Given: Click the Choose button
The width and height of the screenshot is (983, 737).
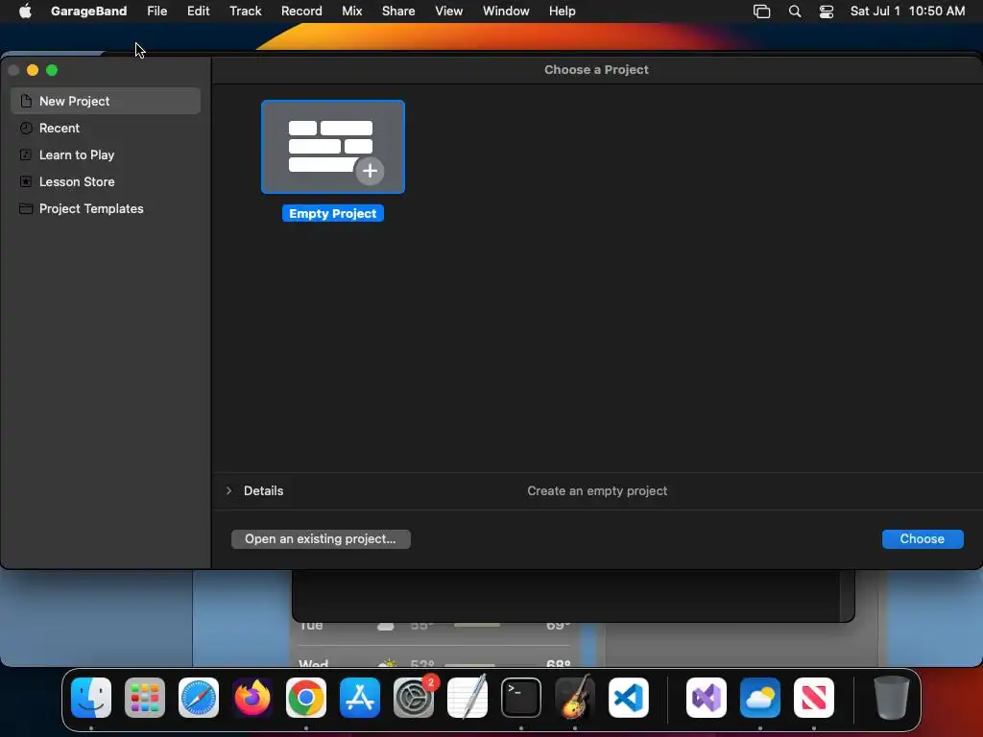Looking at the screenshot, I should pos(923,539).
